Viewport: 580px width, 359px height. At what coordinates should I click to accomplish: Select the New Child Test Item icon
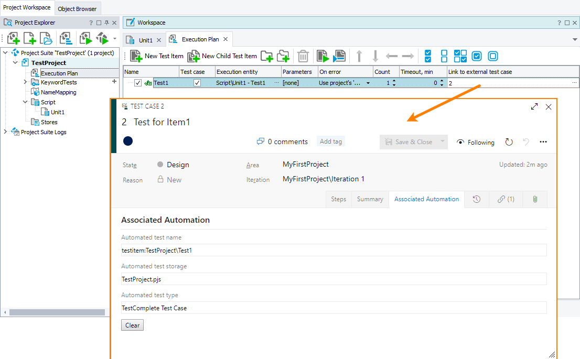click(195, 56)
